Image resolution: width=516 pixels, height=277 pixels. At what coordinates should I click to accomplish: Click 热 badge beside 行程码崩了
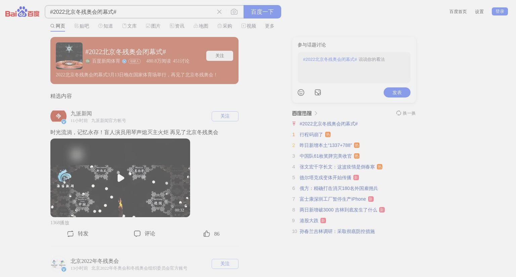328,135
